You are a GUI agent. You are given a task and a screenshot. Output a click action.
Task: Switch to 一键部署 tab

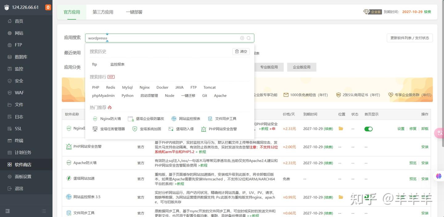134,12
